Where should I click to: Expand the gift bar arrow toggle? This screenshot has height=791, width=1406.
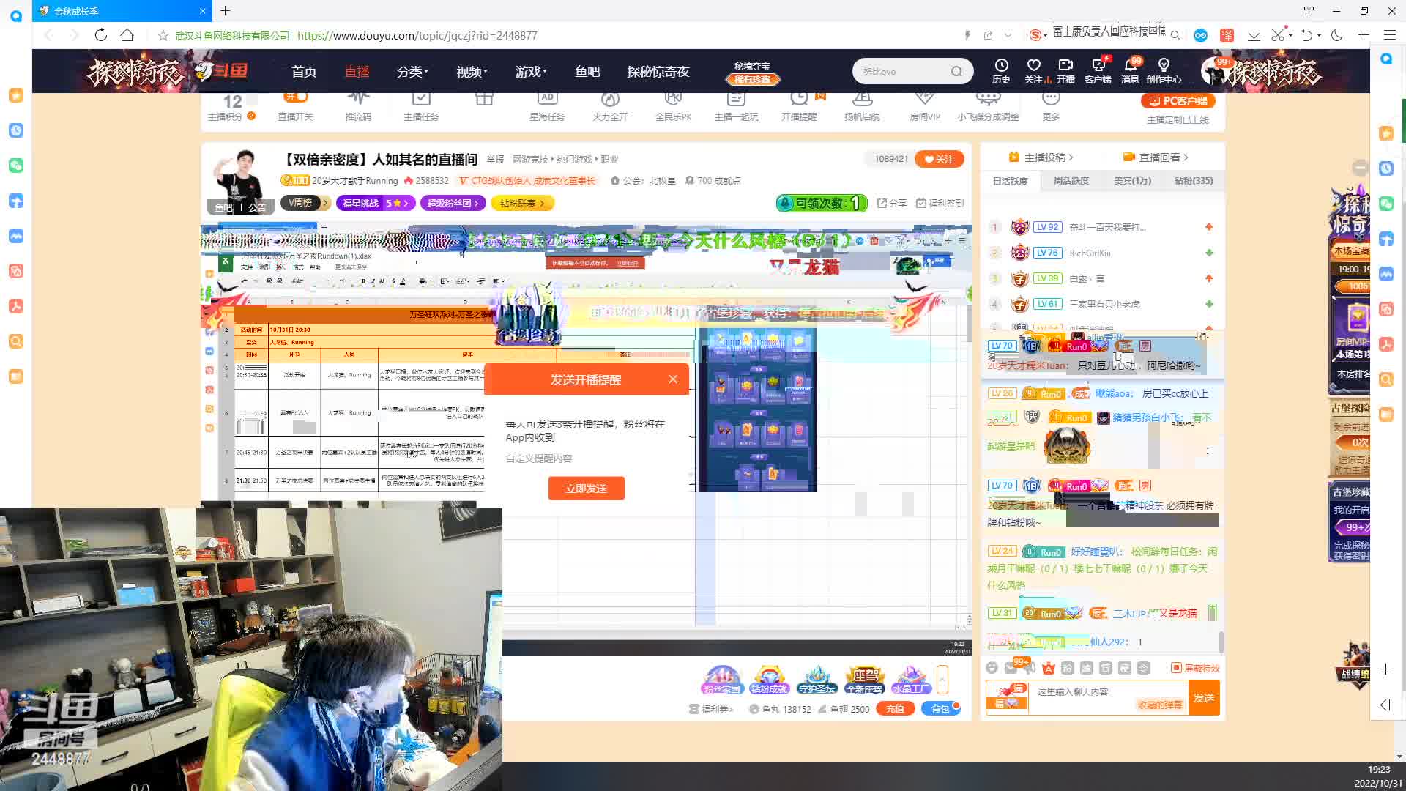pyautogui.click(x=942, y=679)
